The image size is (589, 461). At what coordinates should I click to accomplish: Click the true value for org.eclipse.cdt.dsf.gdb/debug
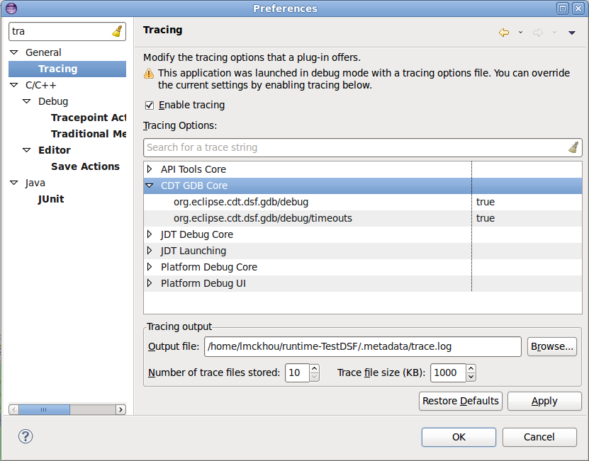tap(486, 202)
